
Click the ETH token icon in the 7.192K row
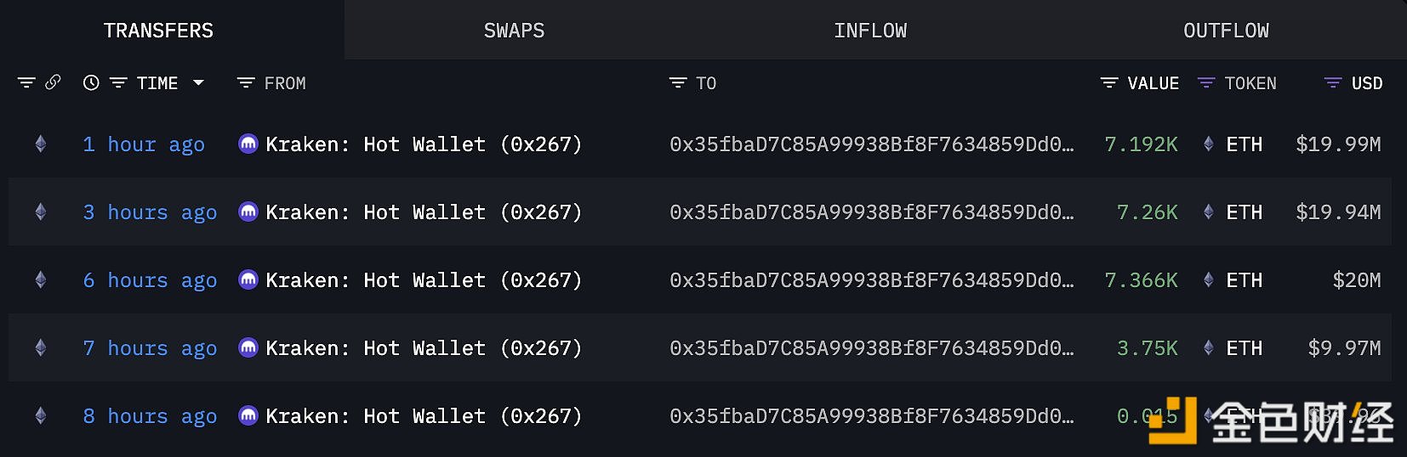pyautogui.click(x=1208, y=144)
